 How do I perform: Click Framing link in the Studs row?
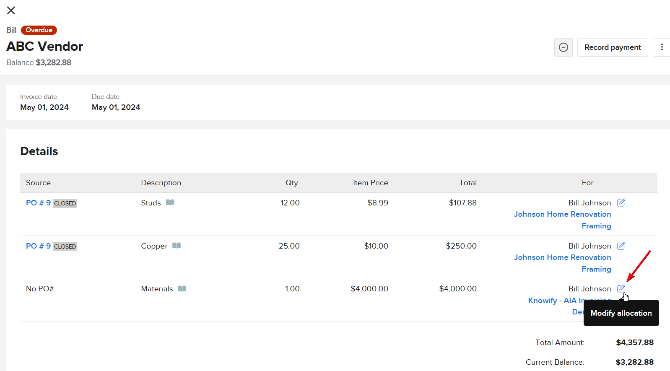(x=596, y=226)
